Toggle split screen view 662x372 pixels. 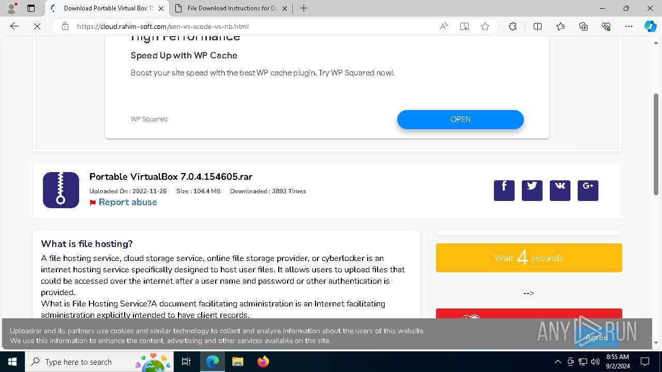(x=537, y=26)
